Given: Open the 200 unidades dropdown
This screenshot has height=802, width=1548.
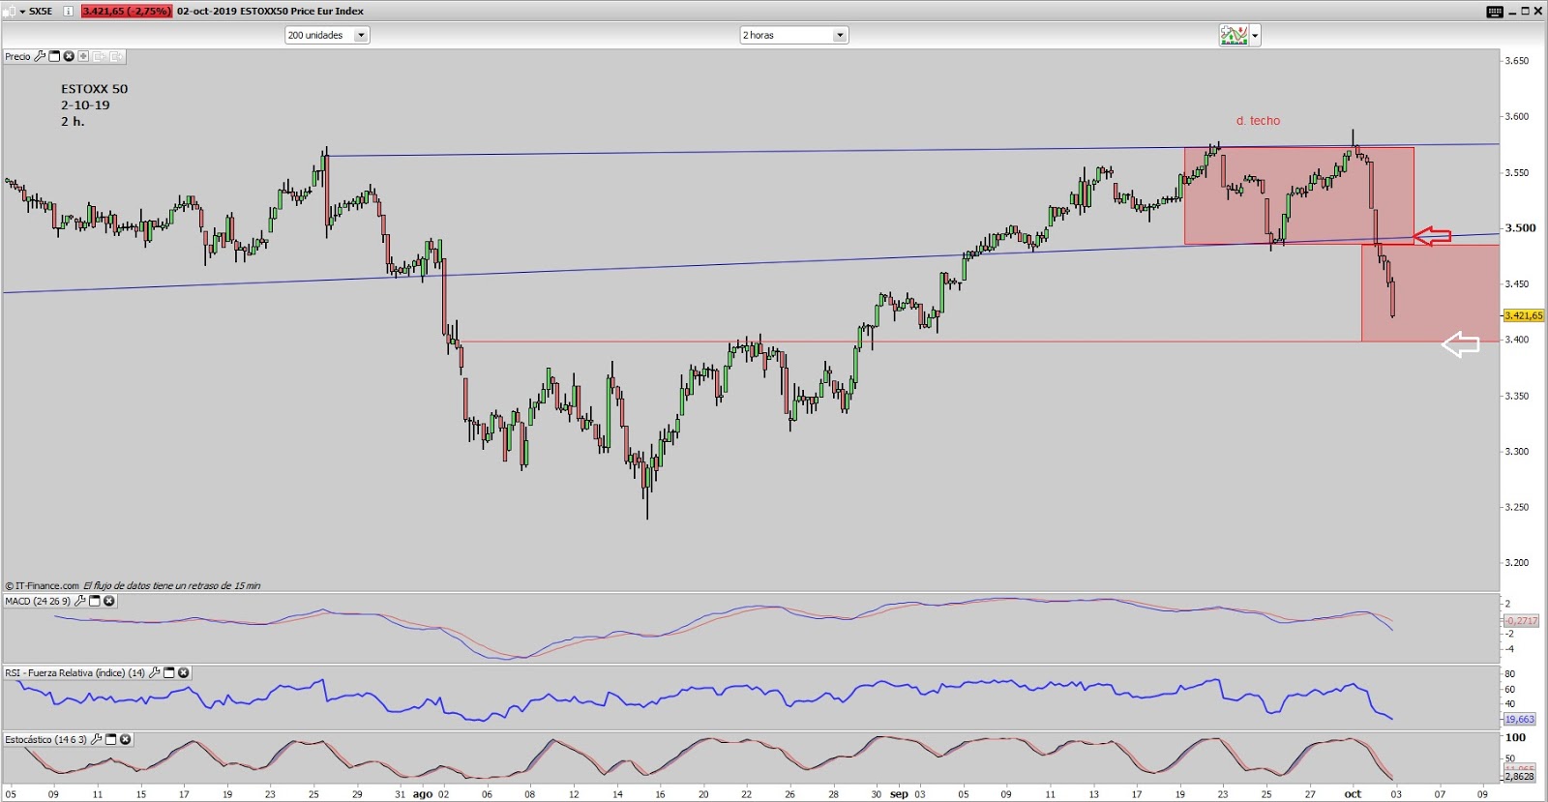Looking at the screenshot, I should 327,35.
